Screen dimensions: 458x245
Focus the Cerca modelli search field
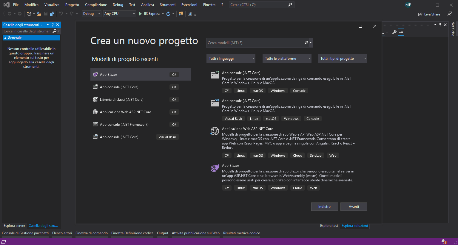(255, 43)
